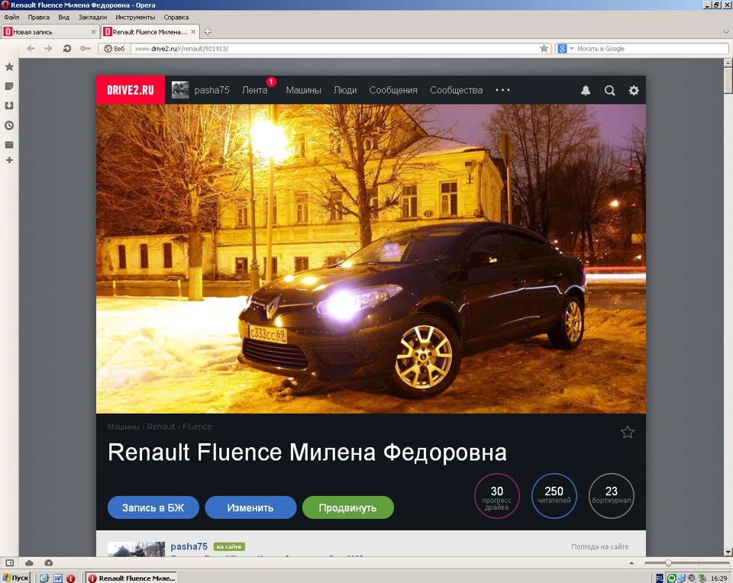Open the car cover photo
This screenshot has height=583, width=733.
pos(371,259)
